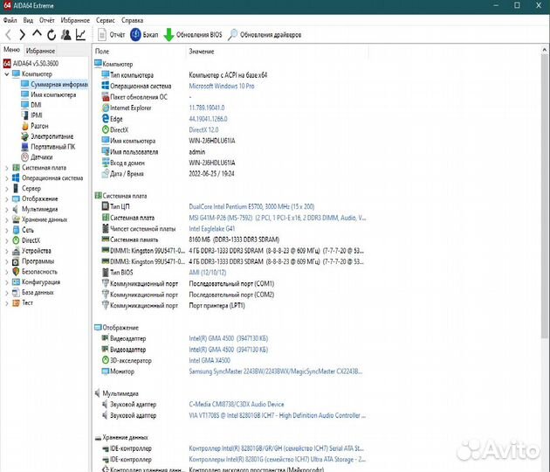
Task: Open the Intel Eaglelake G41 link
Action: (x=212, y=229)
